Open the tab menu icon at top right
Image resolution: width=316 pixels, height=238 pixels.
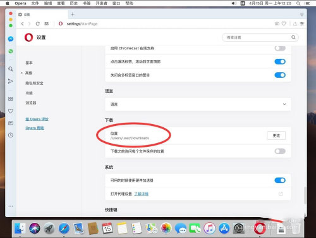coord(302,15)
